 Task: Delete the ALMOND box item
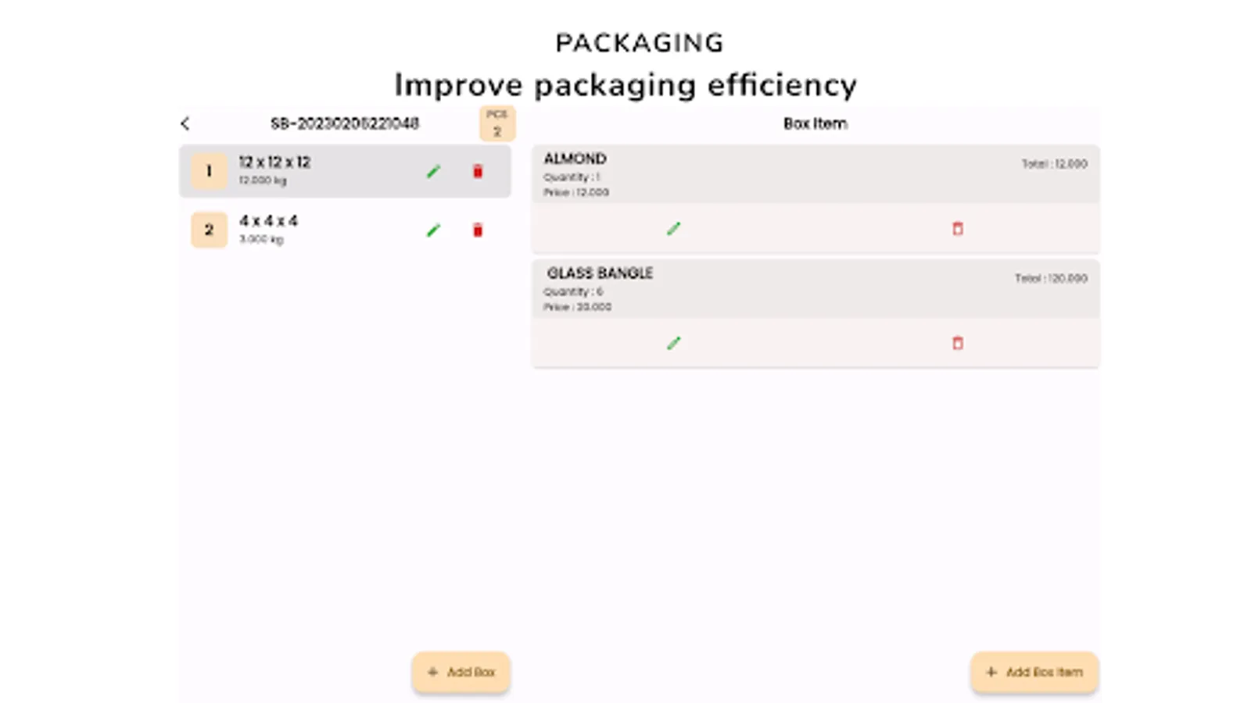pyautogui.click(x=958, y=229)
